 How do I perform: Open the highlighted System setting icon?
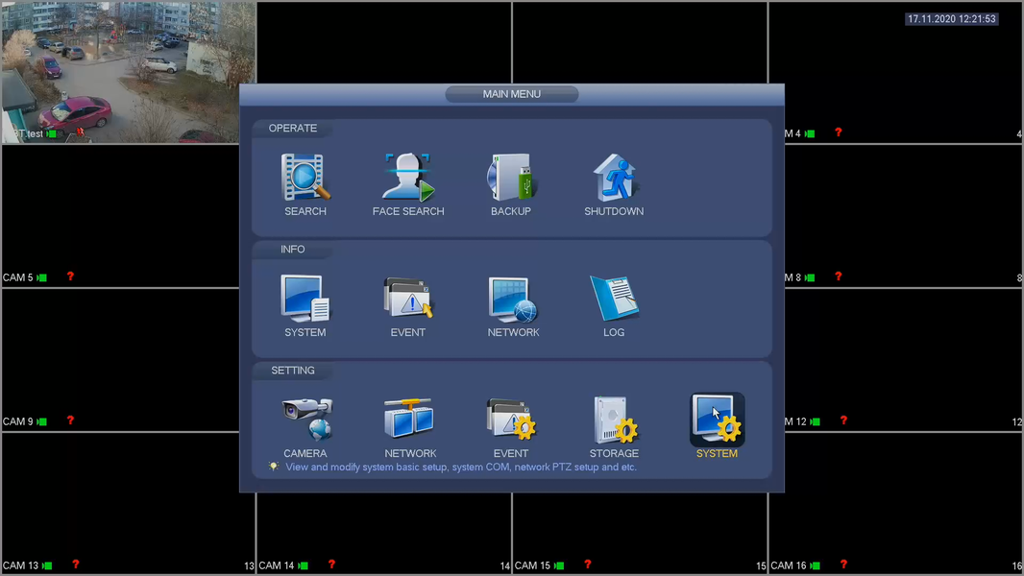717,419
